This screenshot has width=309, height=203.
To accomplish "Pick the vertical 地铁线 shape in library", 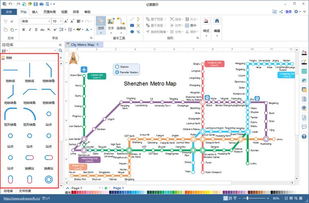I will point(30,70).
